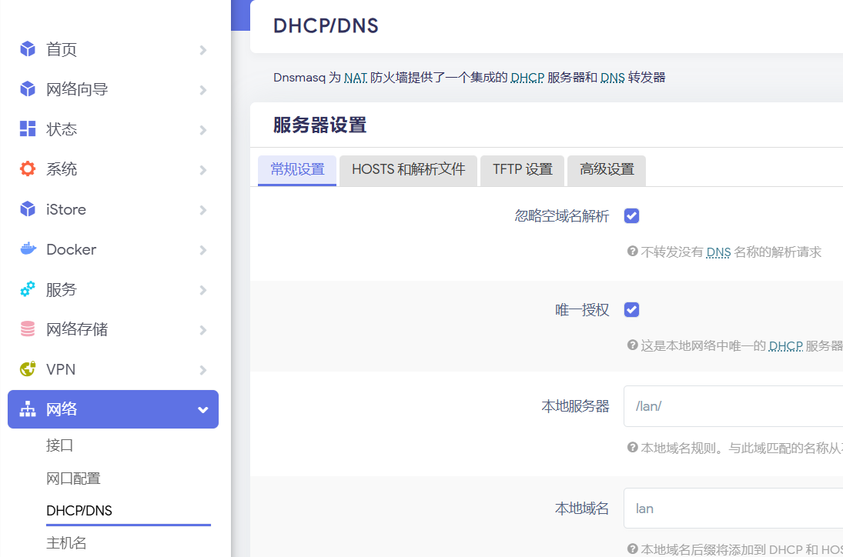Click the 首页 cube icon in sidebar
This screenshot has height=557, width=843.
pos(28,49)
